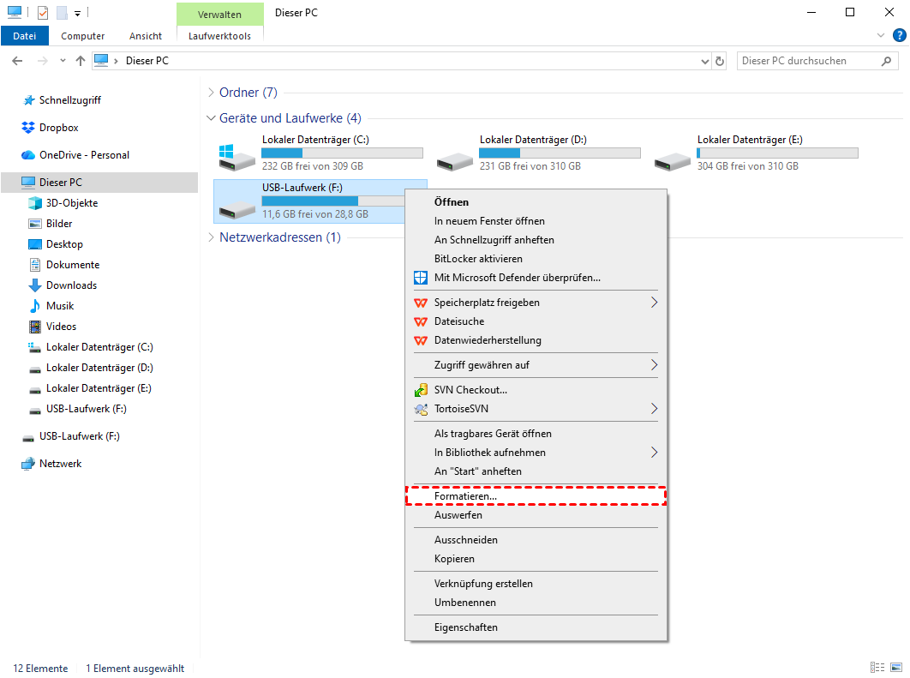Click the SVN Checkout icon
Image resolution: width=910 pixels, height=678 pixels.
point(420,390)
